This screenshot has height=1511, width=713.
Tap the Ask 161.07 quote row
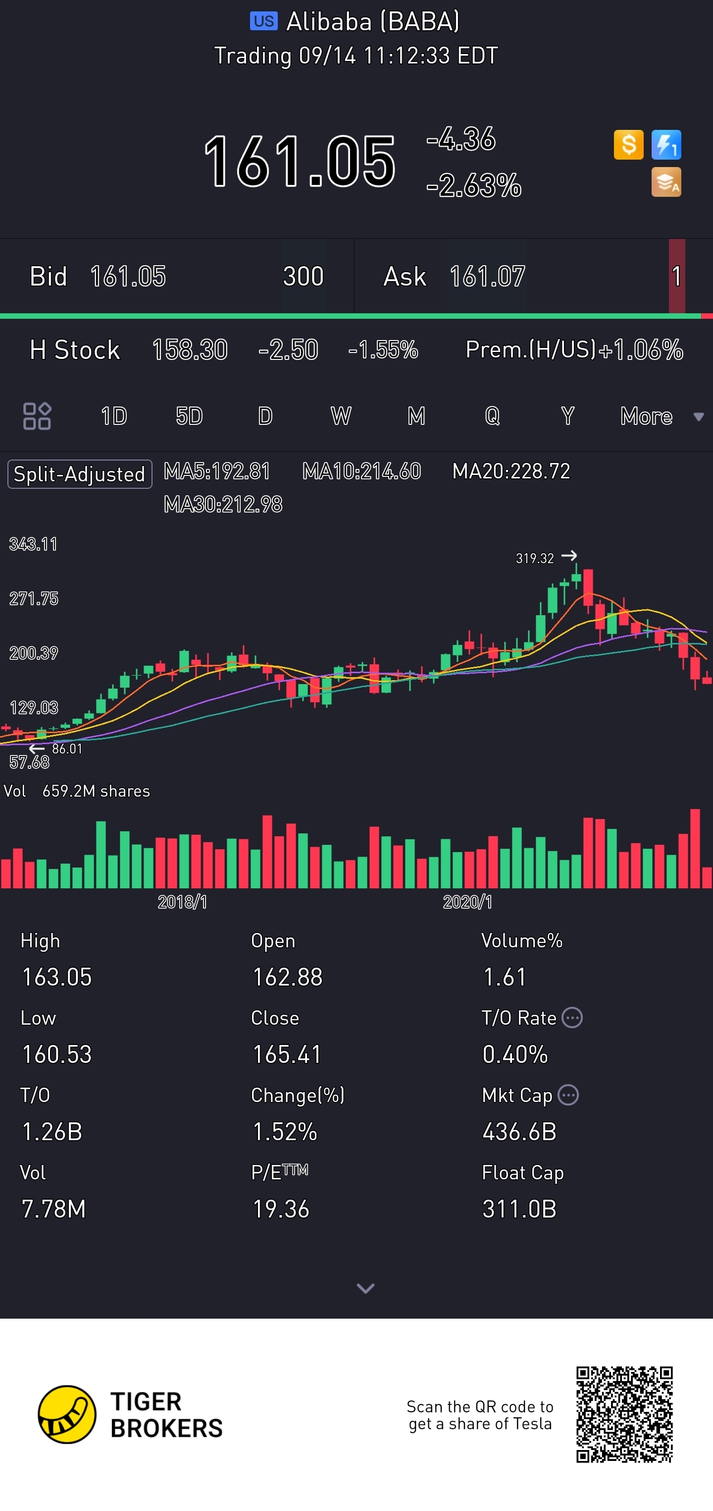coord(533,276)
